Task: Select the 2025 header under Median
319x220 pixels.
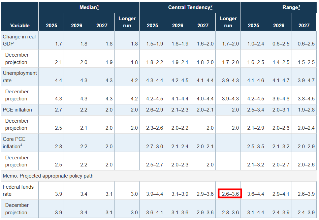Action: click(51, 26)
